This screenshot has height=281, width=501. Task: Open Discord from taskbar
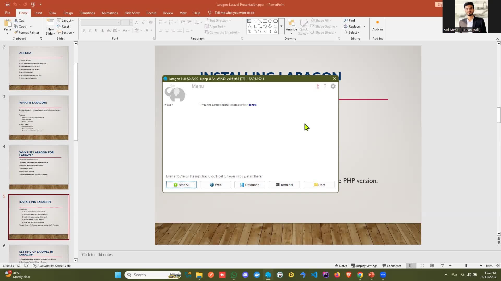click(x=245, y=275)
